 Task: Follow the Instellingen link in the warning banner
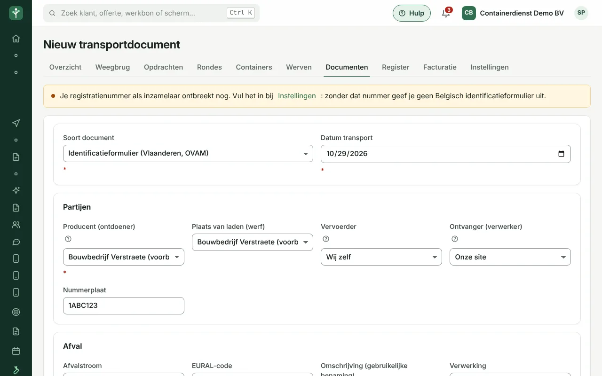(297, 96)
